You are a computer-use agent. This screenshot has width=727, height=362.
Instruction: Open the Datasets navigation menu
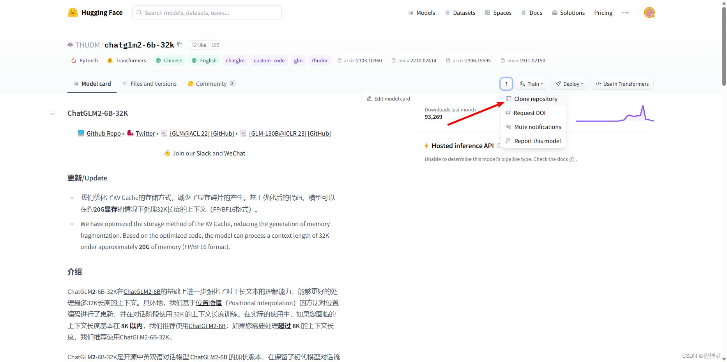click(460, 12)
